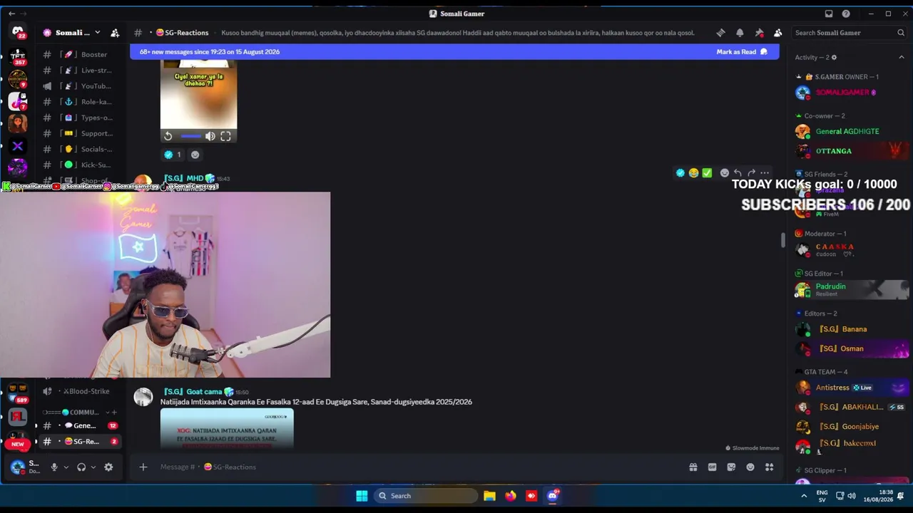Open the Types-o... channel
The image size is (913, 513).
[78, 118]
